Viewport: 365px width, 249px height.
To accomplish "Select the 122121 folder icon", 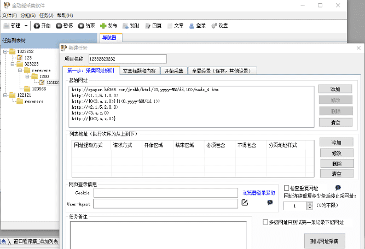I will point(13,95).
